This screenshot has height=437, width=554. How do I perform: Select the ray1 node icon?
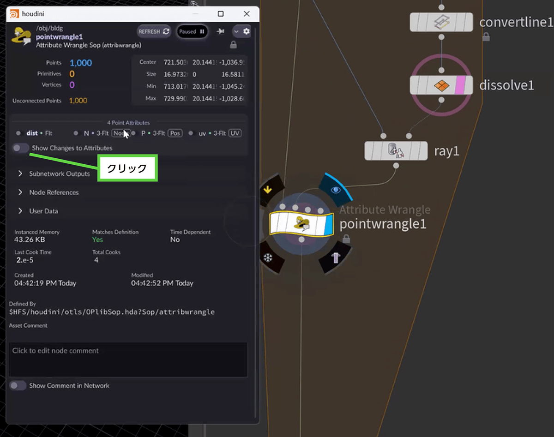[396, 151]
